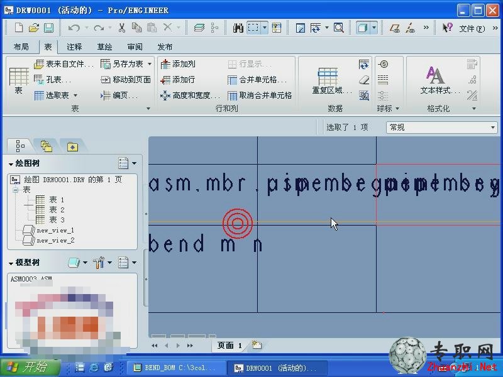This screenshot has height=377, width=503.
Task: Redo the last undone action
Action: (99, 28)
